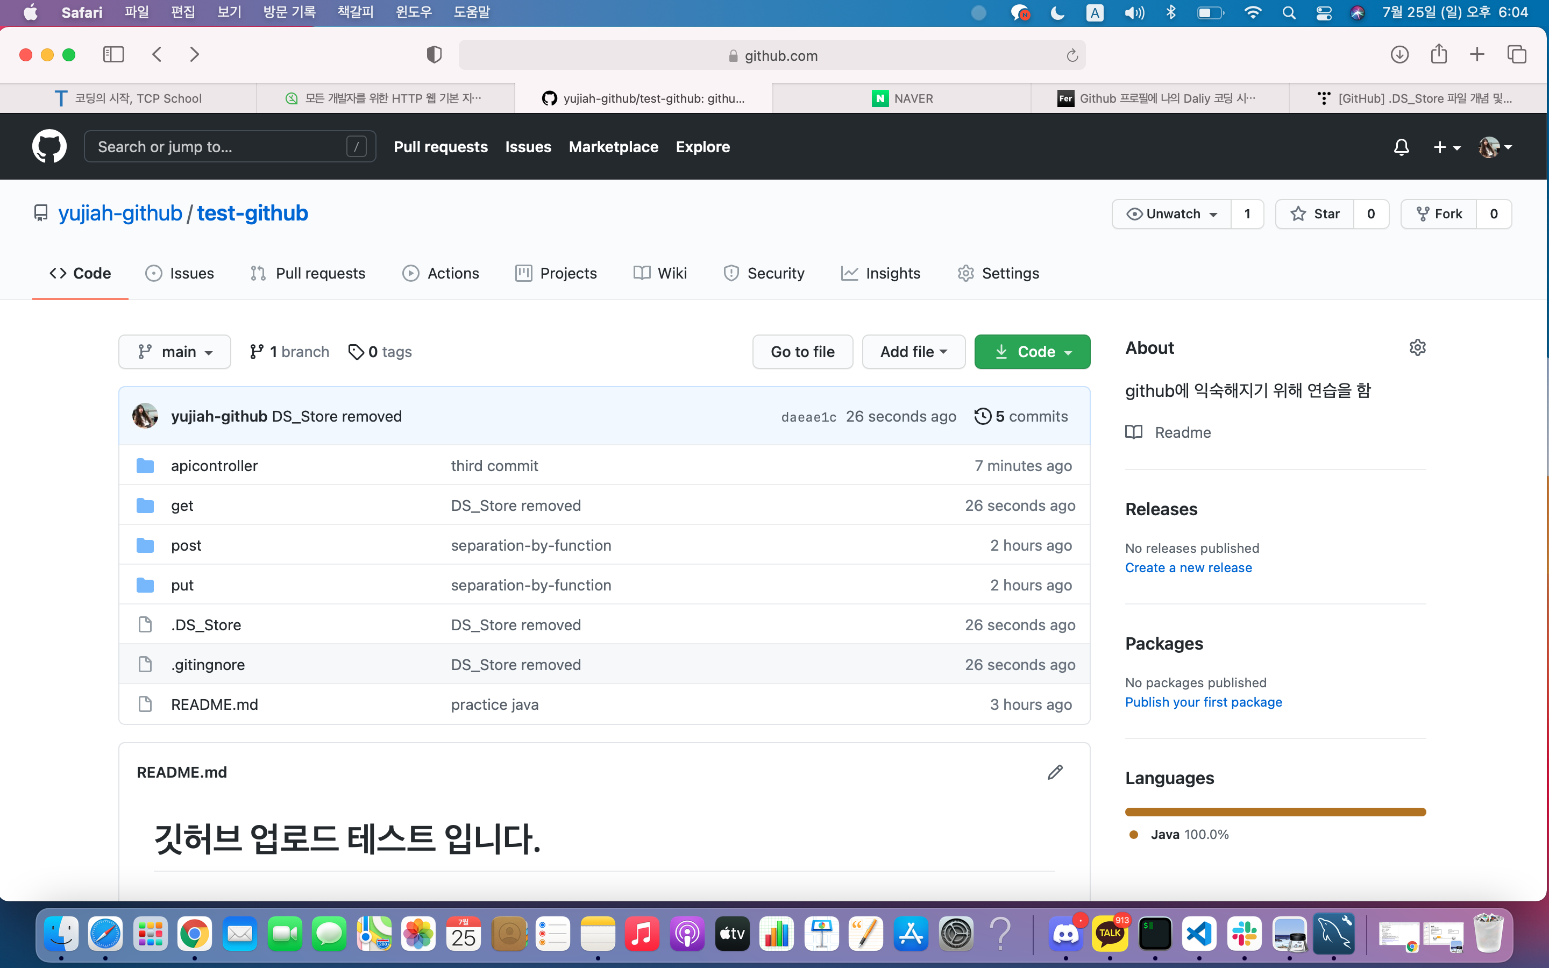The width and height of the screenshot is (1549, 968).
Task: View commit history via the 5 commits clock icon
Action: [x=983, y=416]
